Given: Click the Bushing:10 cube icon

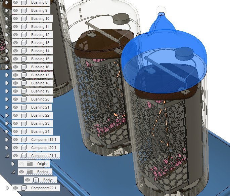Looking at the screenshot, I should coord(24,18).
